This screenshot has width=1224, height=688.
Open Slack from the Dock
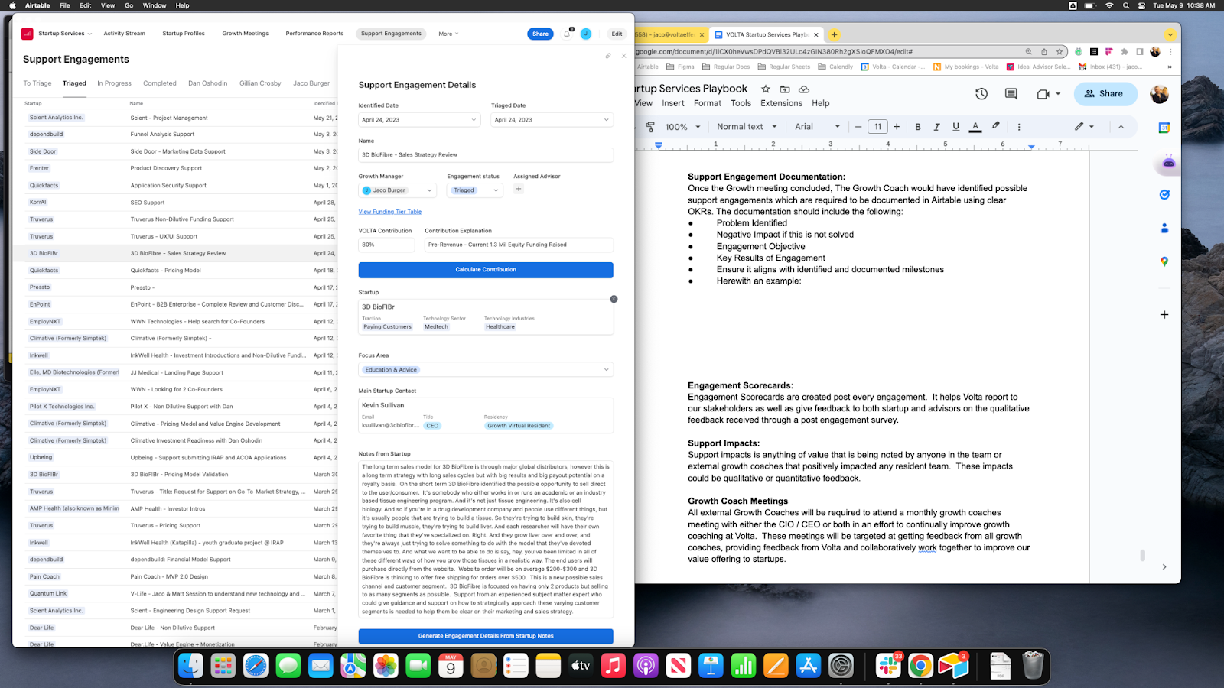(888, 666)
